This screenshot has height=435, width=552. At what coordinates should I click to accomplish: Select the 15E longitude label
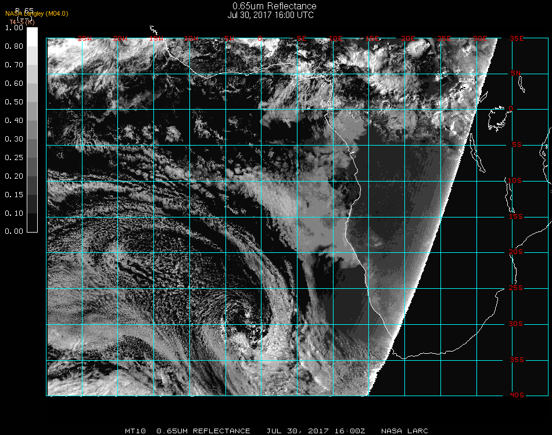point(372,38)
